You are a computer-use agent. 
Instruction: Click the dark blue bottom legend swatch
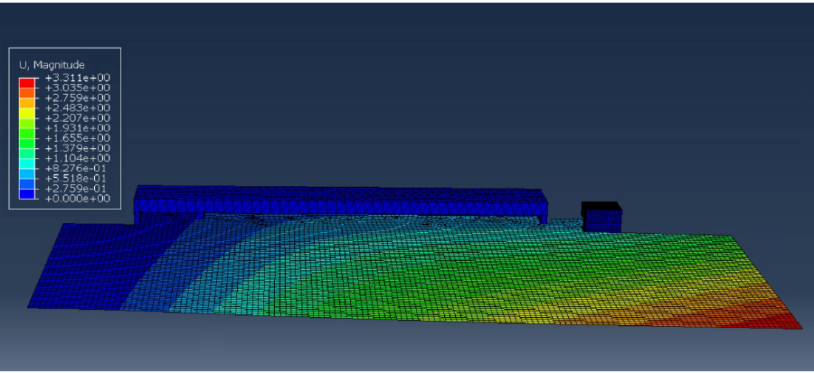pyautogui.click(x=26, y=193)
